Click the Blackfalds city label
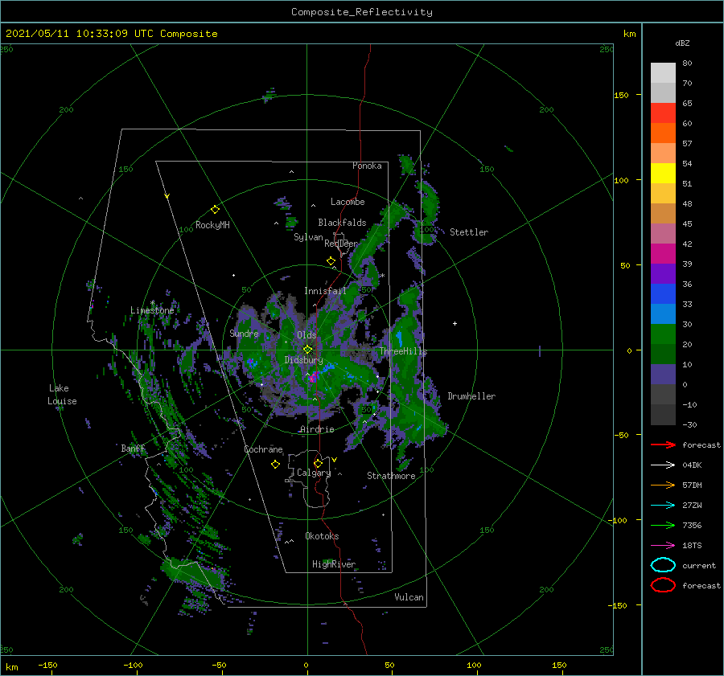This screenshot has height=676, width=724. 342,223
